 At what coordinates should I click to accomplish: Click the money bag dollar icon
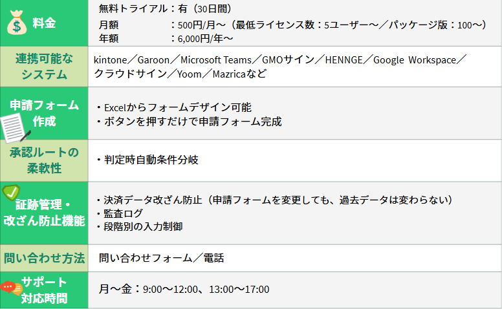click(17, 23)
